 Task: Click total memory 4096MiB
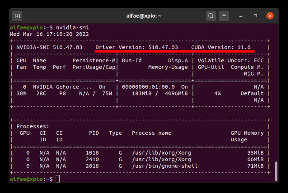pos(176,94)
